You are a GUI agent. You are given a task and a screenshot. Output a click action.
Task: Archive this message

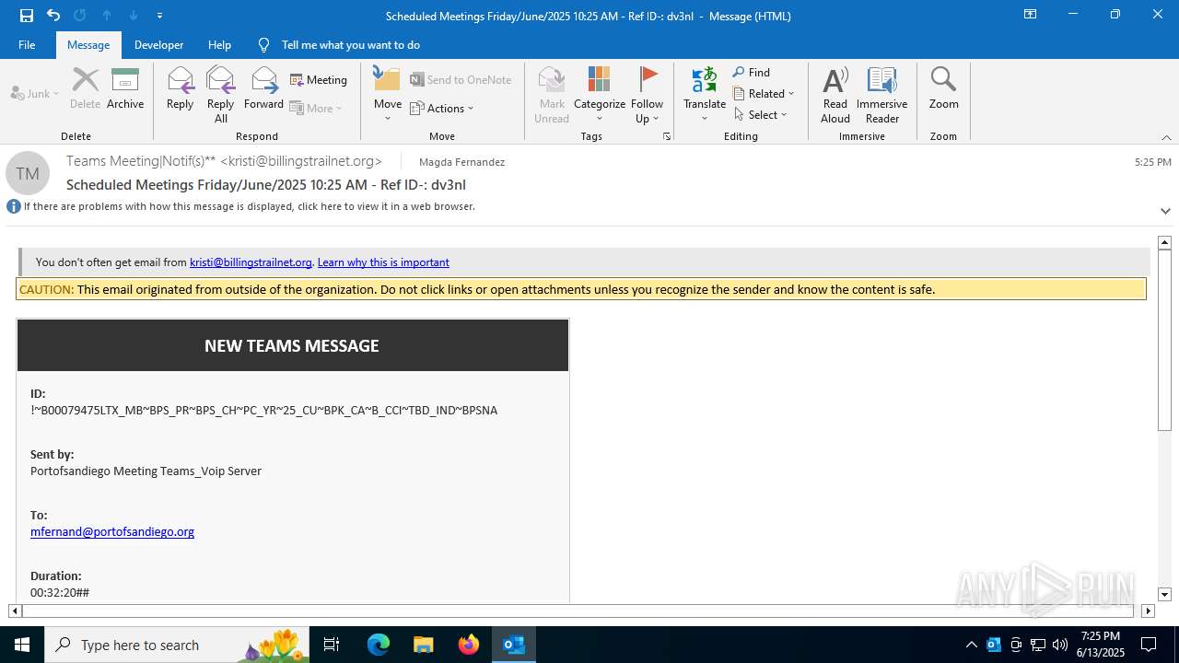point(125,89)
